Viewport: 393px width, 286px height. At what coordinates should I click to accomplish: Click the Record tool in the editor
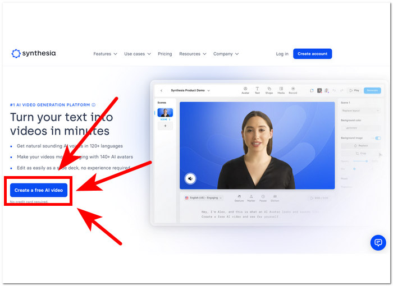(293, 90)
